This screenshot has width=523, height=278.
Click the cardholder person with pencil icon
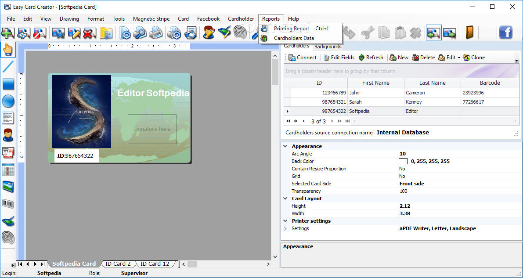click(x=209, y=32)
